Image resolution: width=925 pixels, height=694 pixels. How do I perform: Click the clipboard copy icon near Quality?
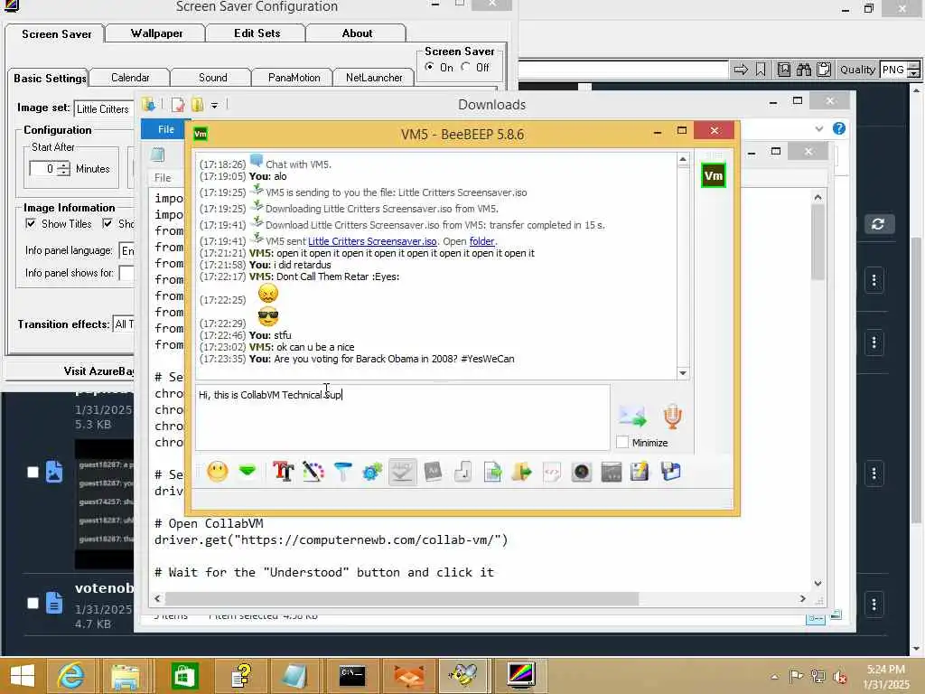coord(824,70)
